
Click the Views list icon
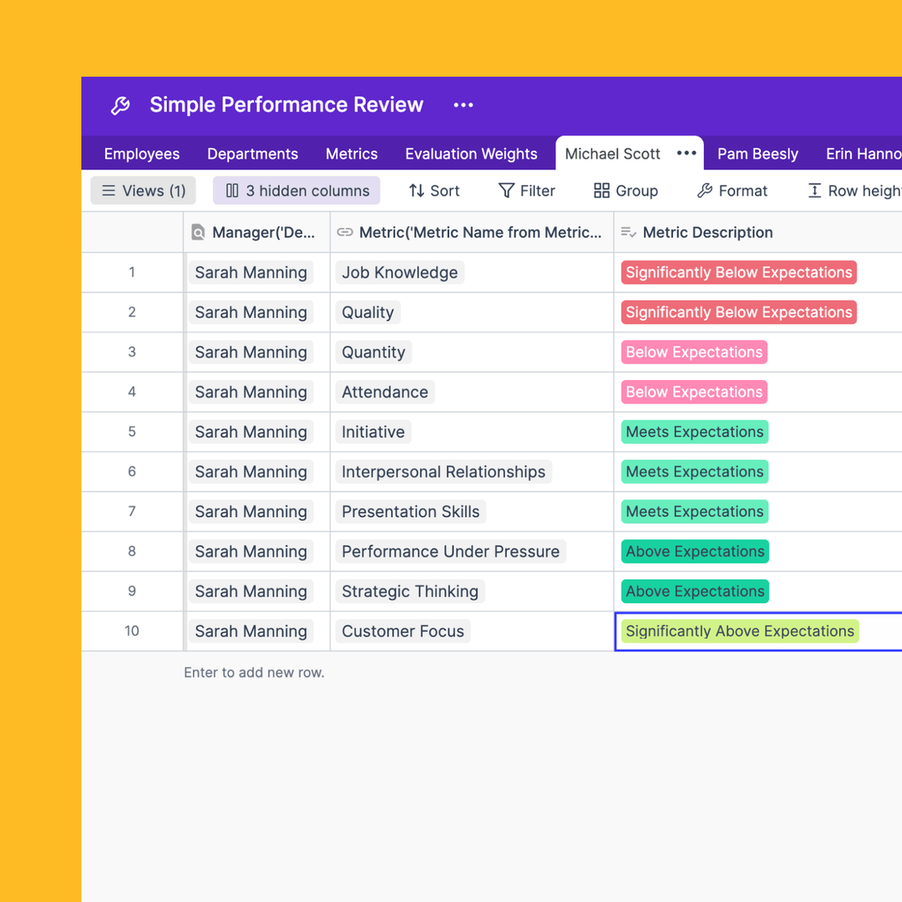click(109, 190)
